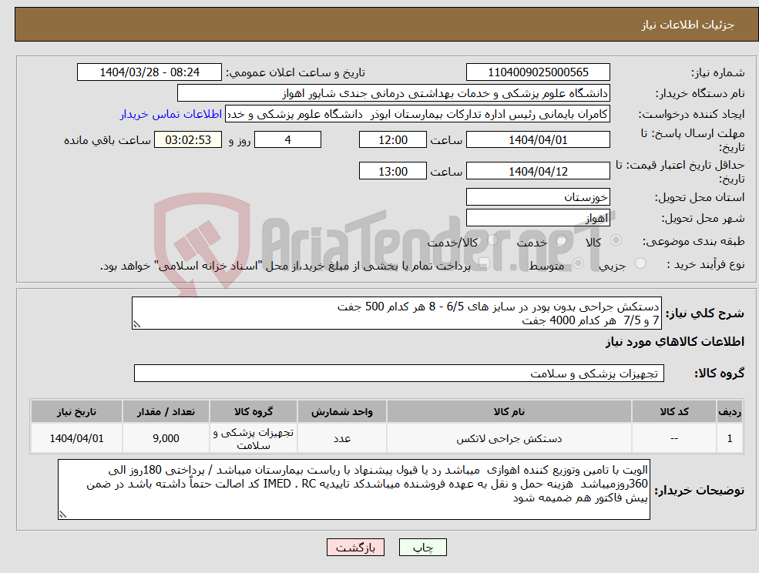The height and width of the screenshot is (573, 759).
Task: Click the general need description textarea
Action: [x=396, y=313]
